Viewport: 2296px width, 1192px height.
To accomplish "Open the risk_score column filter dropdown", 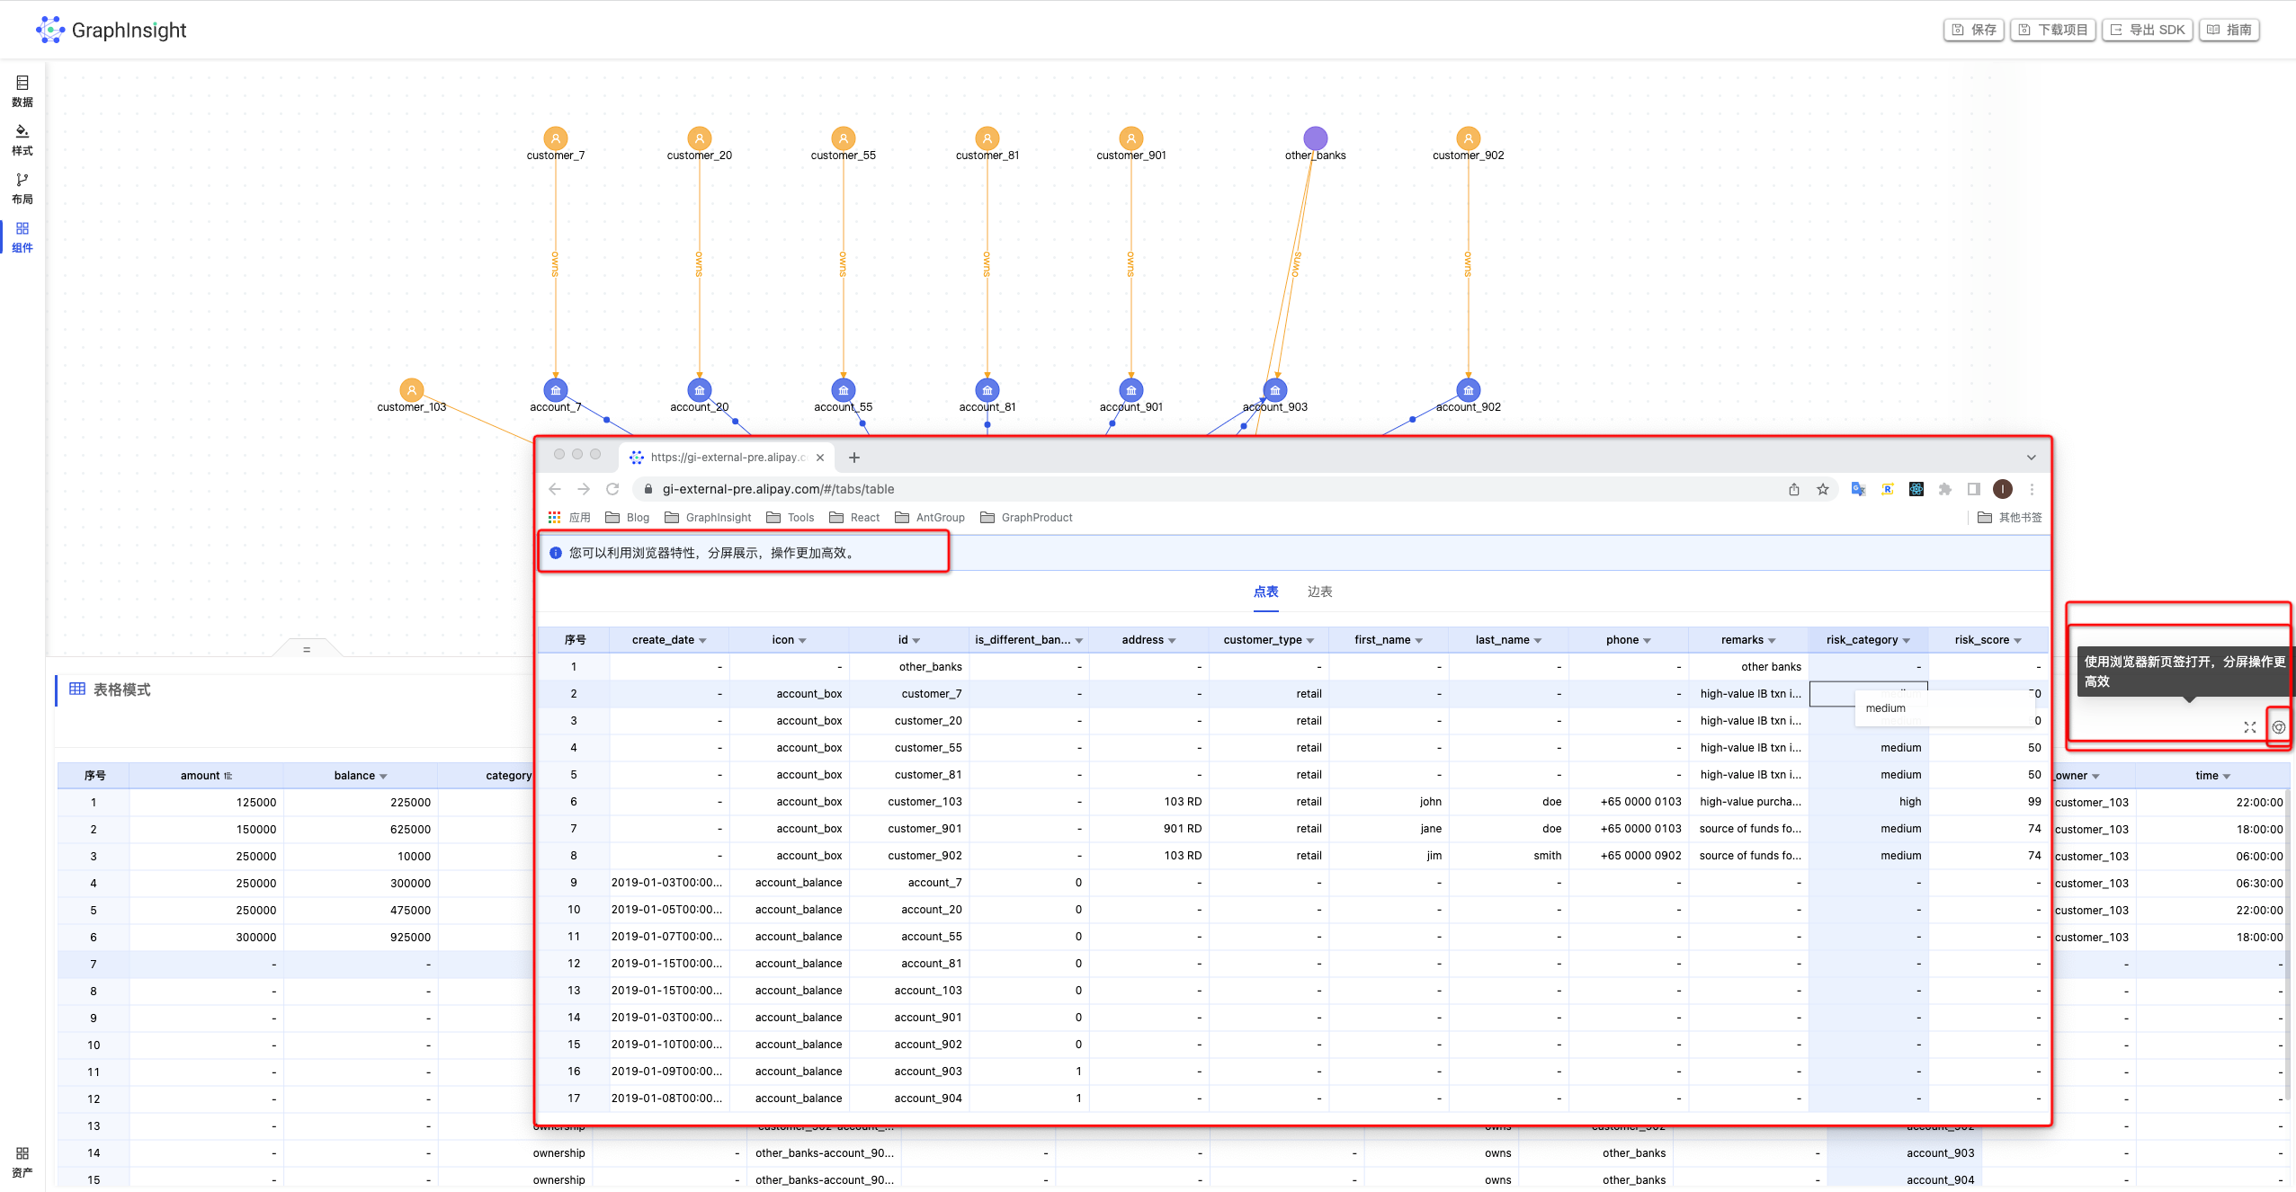I will pos(2018,641).
